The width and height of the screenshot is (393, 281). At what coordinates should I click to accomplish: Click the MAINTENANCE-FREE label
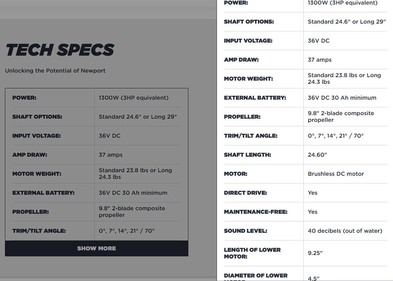point(255,212)
